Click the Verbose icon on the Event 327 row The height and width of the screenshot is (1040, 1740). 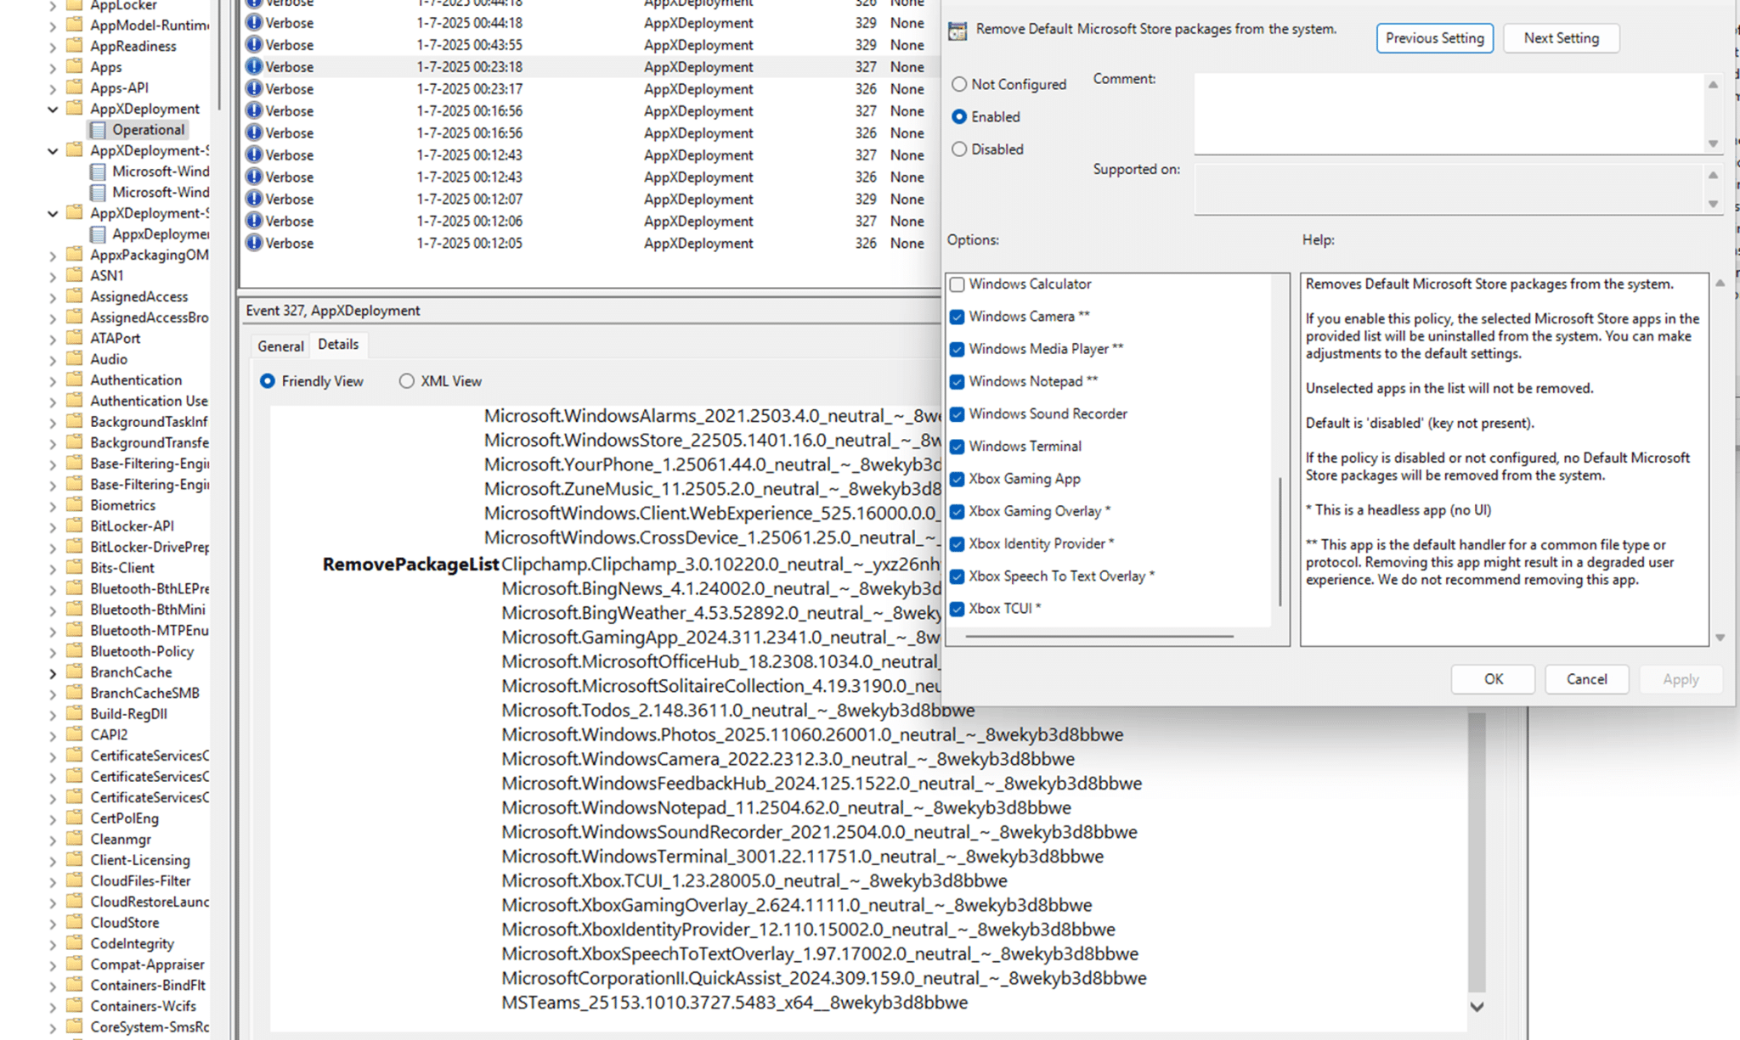coord(254,66)
